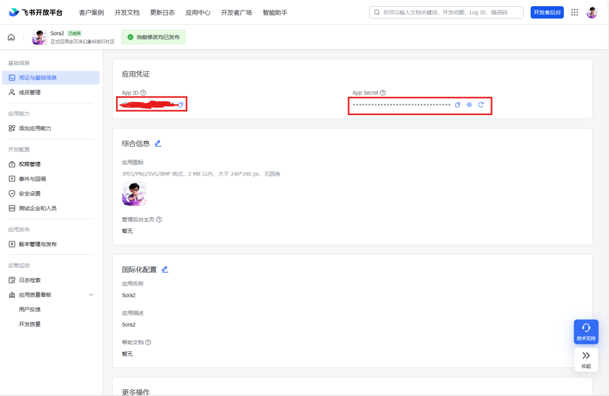Collapse the 应用质量看板 sidebar section

click(x=91, y=294)
